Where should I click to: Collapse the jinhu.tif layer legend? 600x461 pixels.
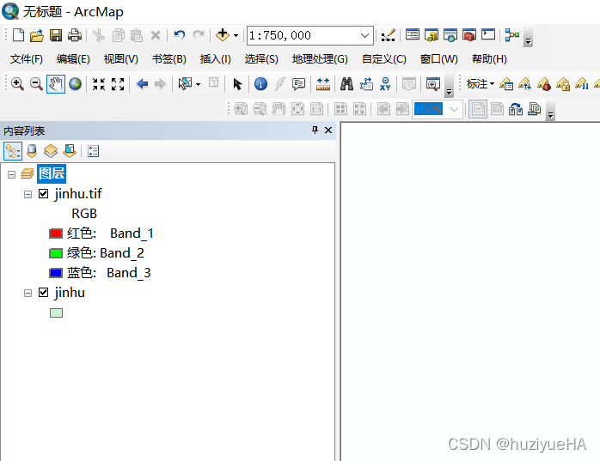[28, 195]
